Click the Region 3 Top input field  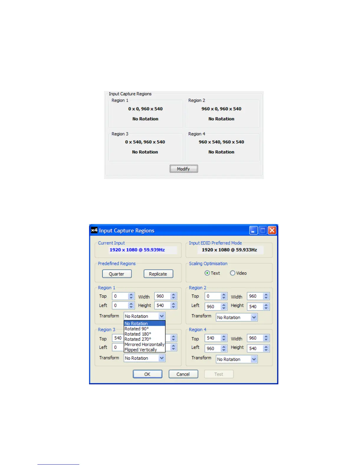coord(118,338)
